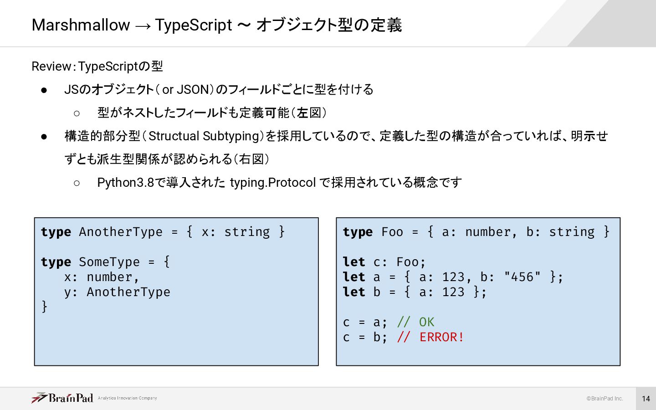This screenshot has width=656, height=410.
Task: Click the page number 14
Action: coord(646,399)
